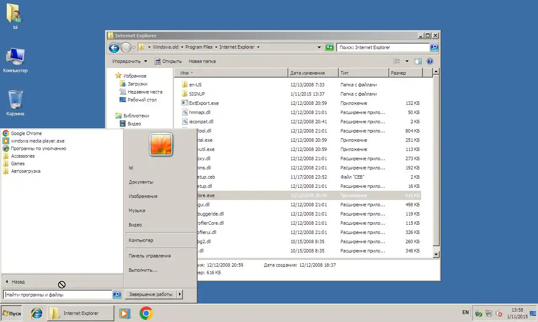Open Windows Media Player taskbar icon
Image resolution: width=538 pixels, height=322 pixels.
125,313
